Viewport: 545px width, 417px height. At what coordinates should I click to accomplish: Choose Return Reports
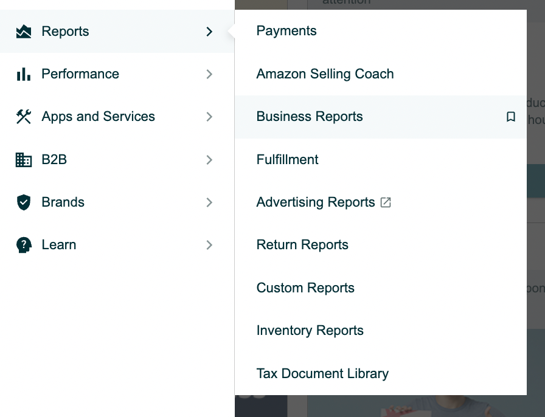(381, 245)
